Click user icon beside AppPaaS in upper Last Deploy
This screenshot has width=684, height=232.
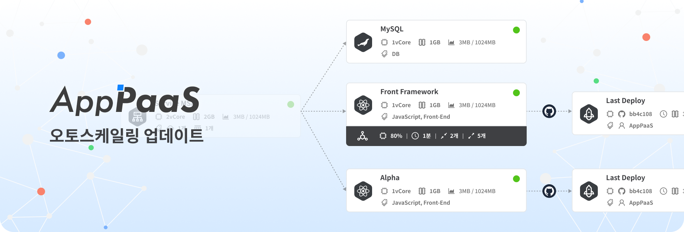(622, 126)
